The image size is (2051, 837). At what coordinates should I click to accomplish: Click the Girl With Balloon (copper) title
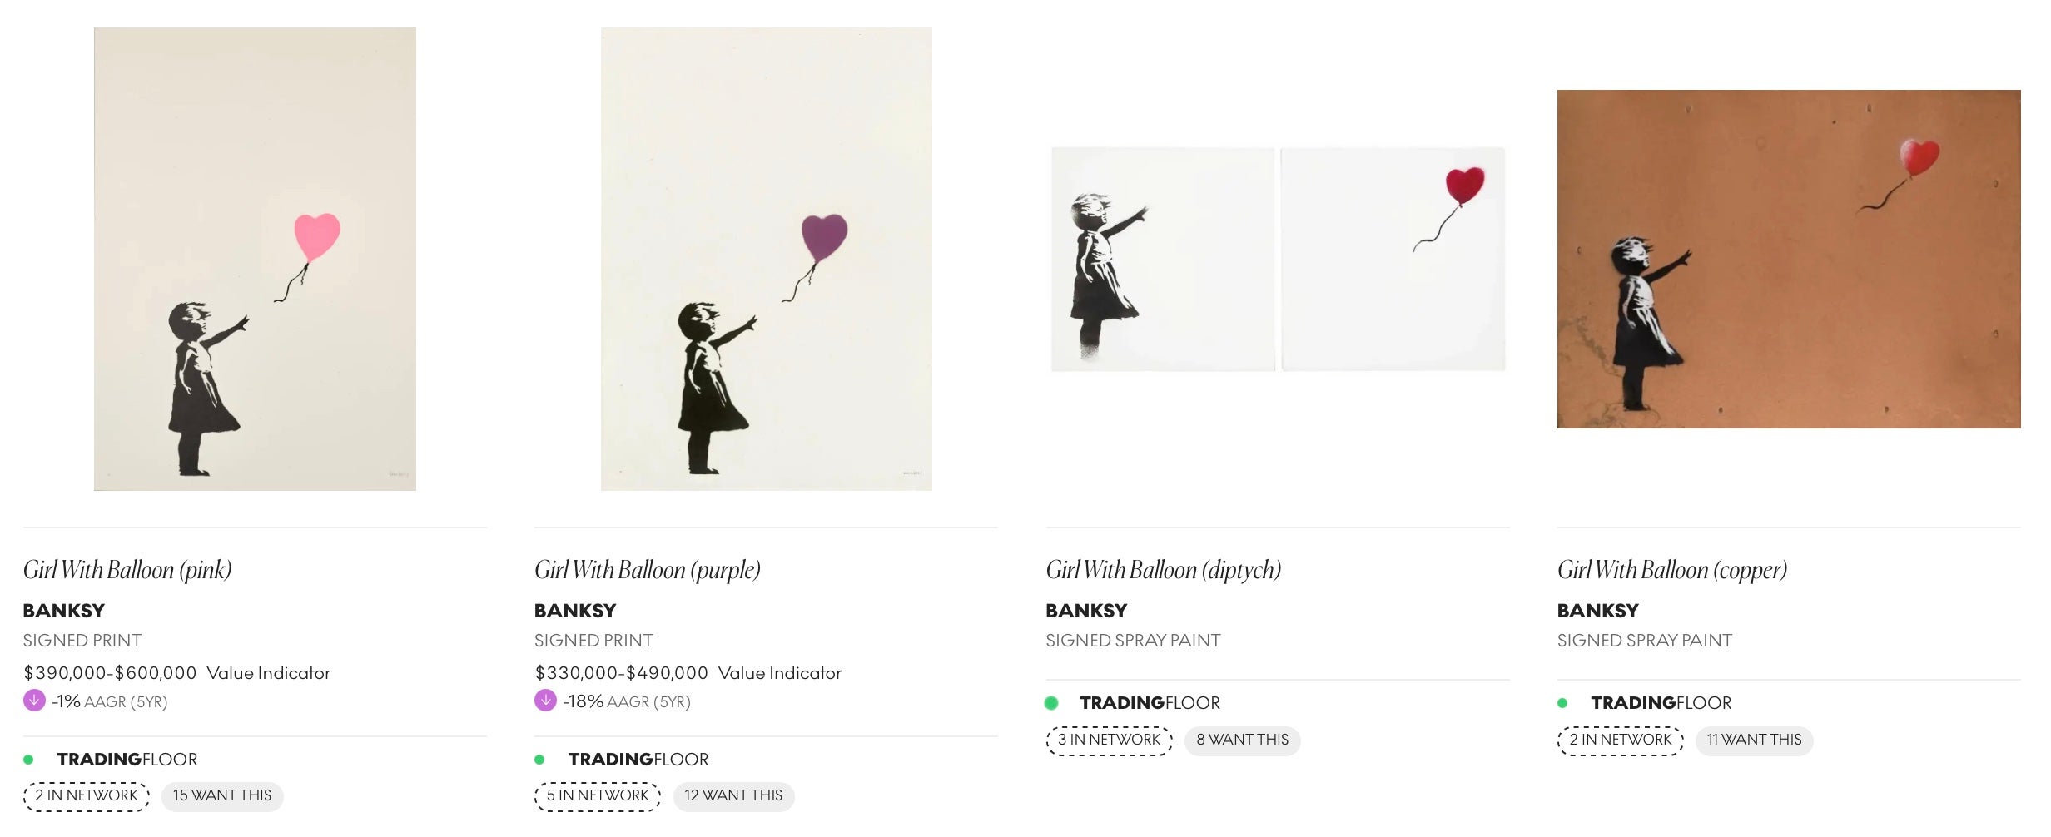[1672, 570]
